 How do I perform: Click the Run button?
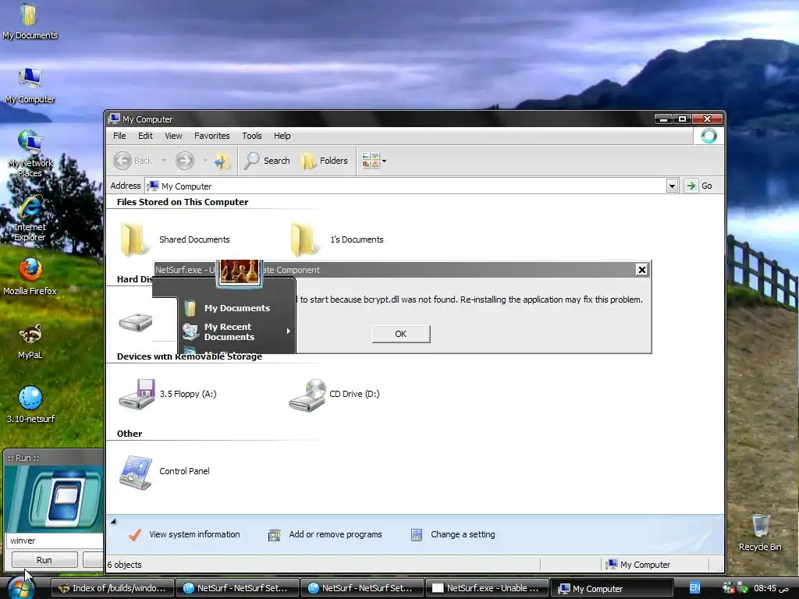(x=44, y=560)
